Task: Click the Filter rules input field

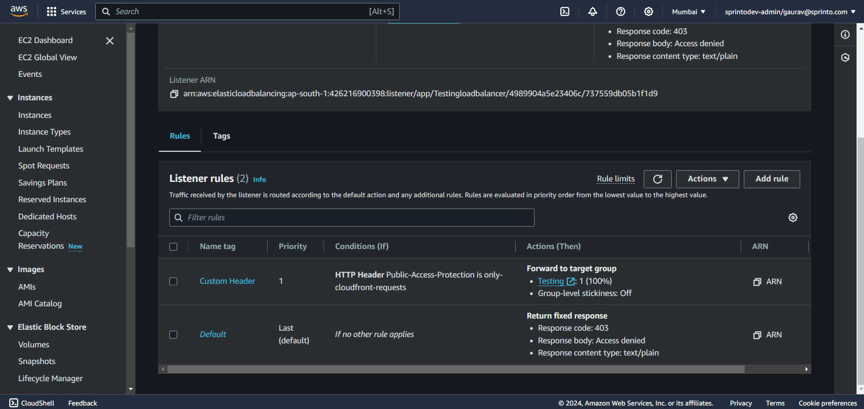Action: coord(352,218)
